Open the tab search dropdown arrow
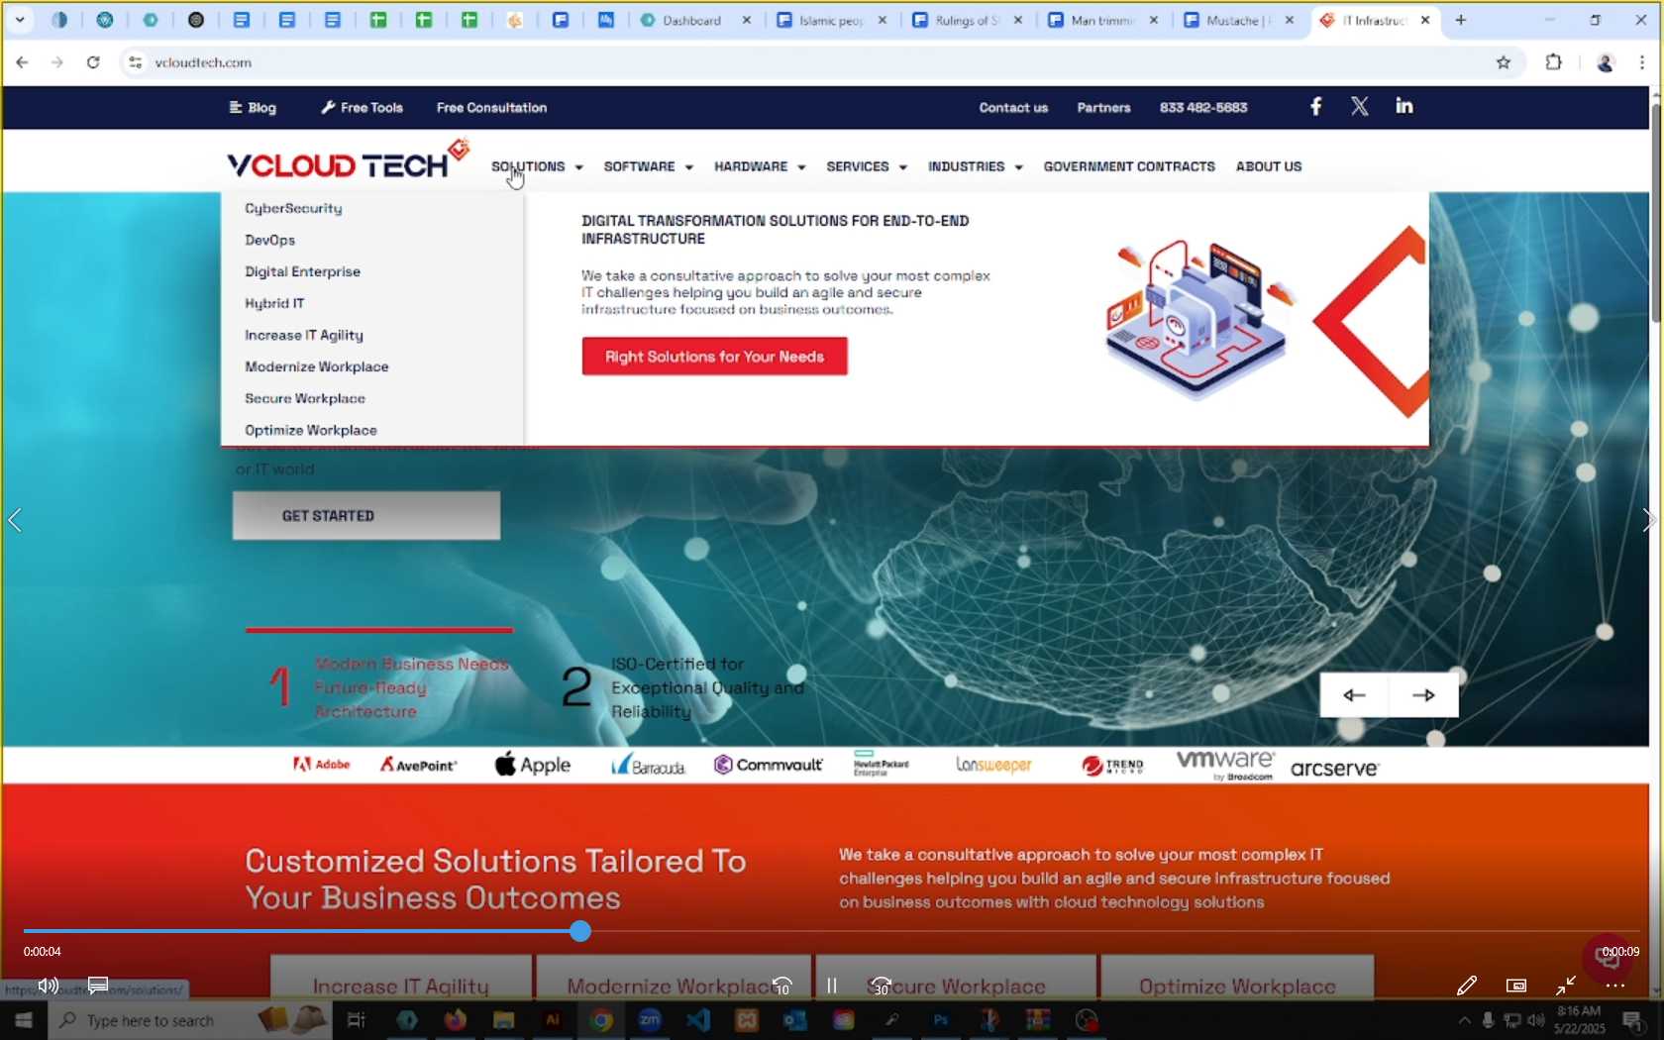 (x=20, y=20)
